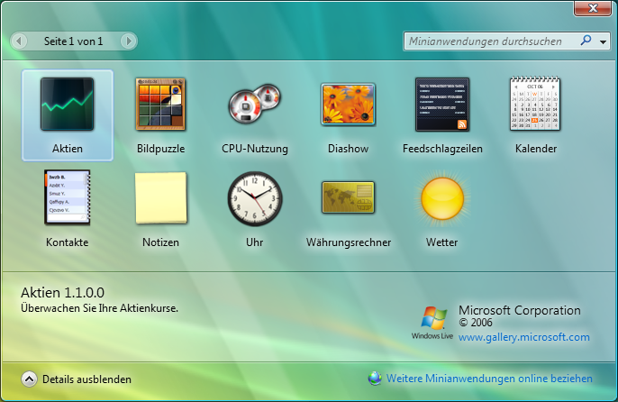Select the Diashow slideshow gadget
The width and height of the screenshot is (618, 402).
point(348,105)
